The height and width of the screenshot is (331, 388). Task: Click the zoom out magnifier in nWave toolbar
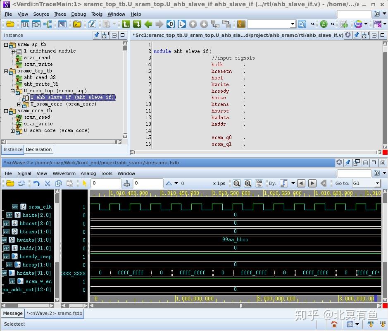(237, 183)
